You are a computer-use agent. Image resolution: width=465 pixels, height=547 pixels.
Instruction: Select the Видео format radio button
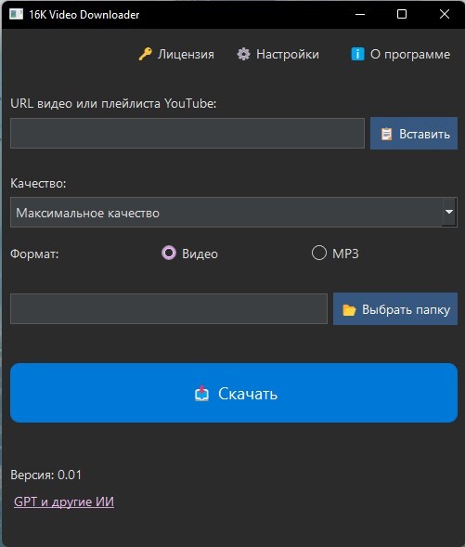tap(169, 253)
